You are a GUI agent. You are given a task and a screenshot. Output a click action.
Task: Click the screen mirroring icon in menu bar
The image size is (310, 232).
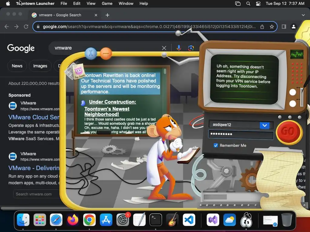(x=238, y=4)
